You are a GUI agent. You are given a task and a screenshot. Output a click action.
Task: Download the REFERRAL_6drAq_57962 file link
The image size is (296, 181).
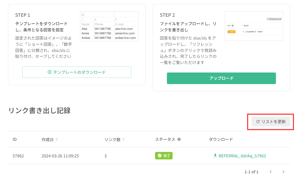click(x=242, y=156)
